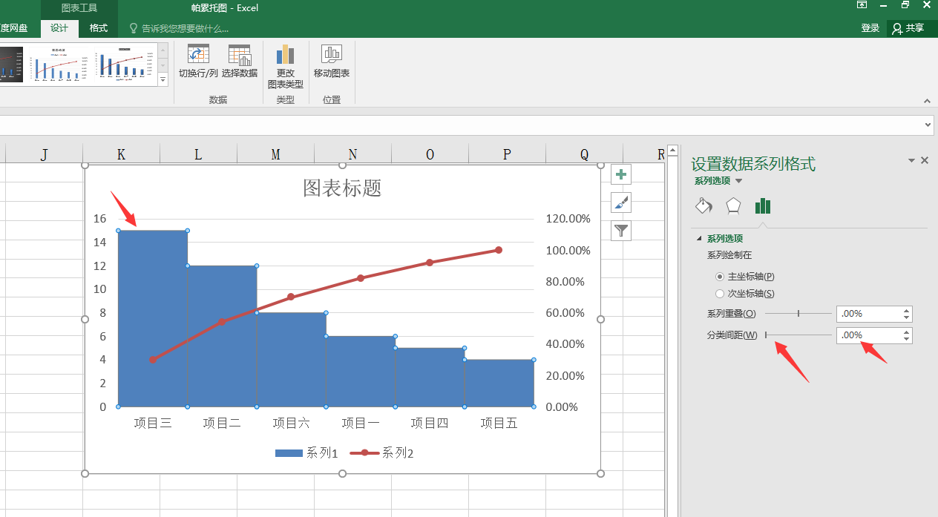Screen dimensions: 938x517
Task: Expand chart styles gallery More arrow
Action: tap(163, 79)
